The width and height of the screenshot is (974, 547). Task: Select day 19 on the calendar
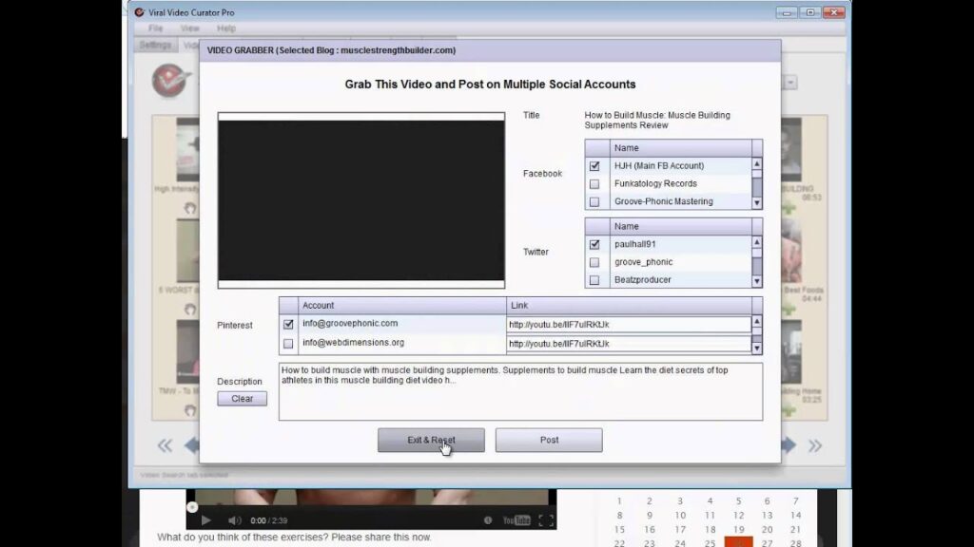(x=738, y=530)
